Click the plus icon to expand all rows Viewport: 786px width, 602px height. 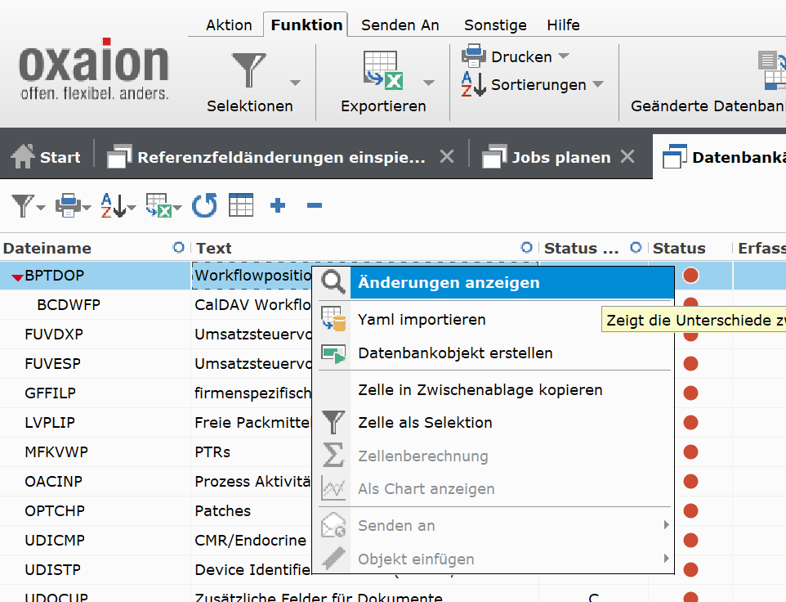coord(278,205)
